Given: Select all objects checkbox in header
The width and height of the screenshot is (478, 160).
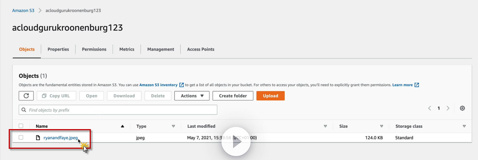Looking at the screenshot, I should pyautogui.click(x=21, y=126).
